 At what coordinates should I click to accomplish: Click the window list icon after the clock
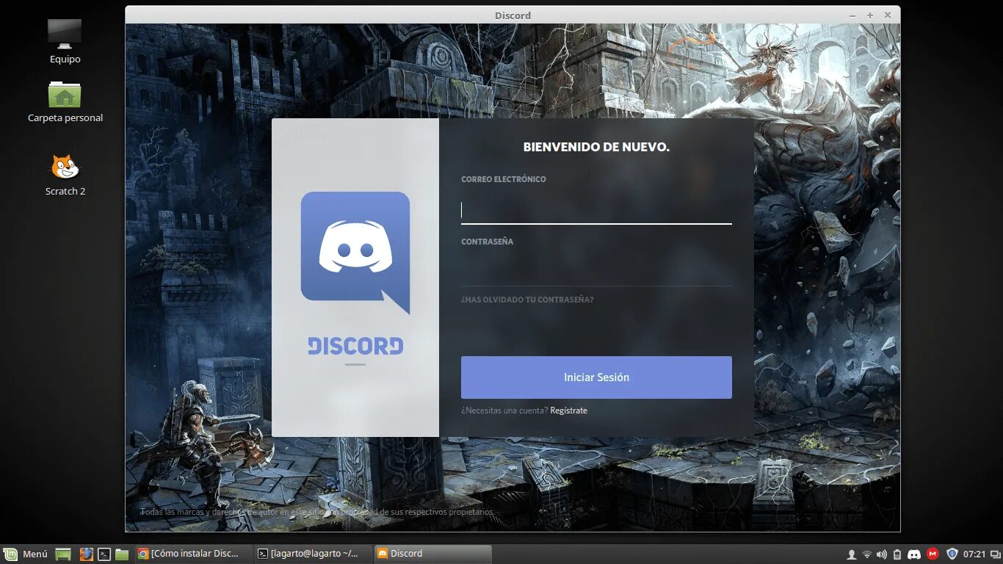995,554
